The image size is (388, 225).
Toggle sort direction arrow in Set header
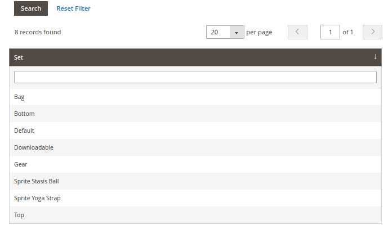(375, 57)
